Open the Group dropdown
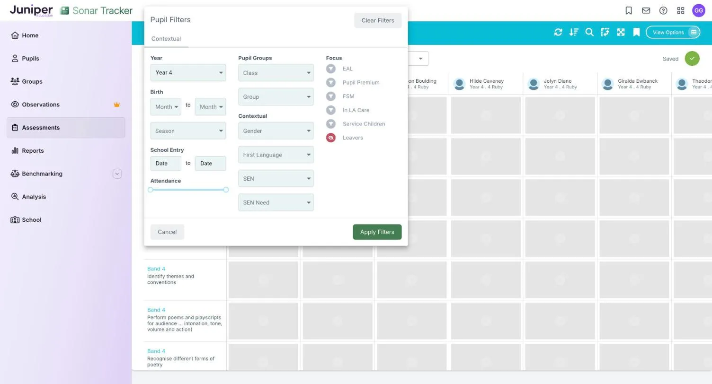 coord(276,96)
